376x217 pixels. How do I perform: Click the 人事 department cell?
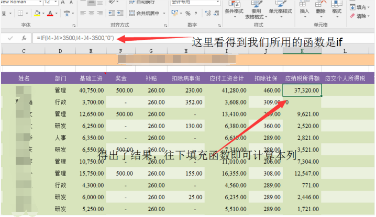pos(60,138)
